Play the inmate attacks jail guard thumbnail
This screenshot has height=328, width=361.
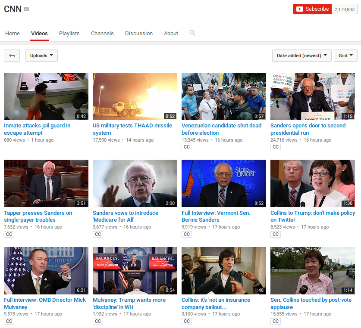tap(46, 96)
